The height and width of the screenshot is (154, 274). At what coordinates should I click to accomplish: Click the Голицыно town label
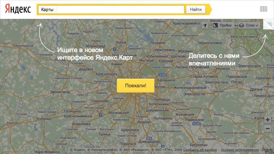[x=73, y=111]
